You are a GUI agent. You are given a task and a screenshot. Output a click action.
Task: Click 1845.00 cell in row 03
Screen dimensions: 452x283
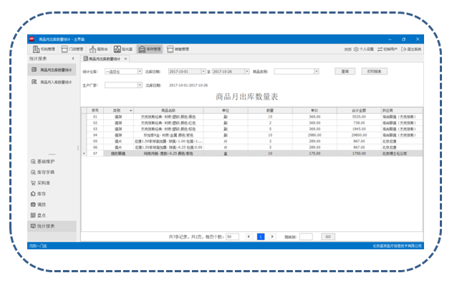(359, 129)
